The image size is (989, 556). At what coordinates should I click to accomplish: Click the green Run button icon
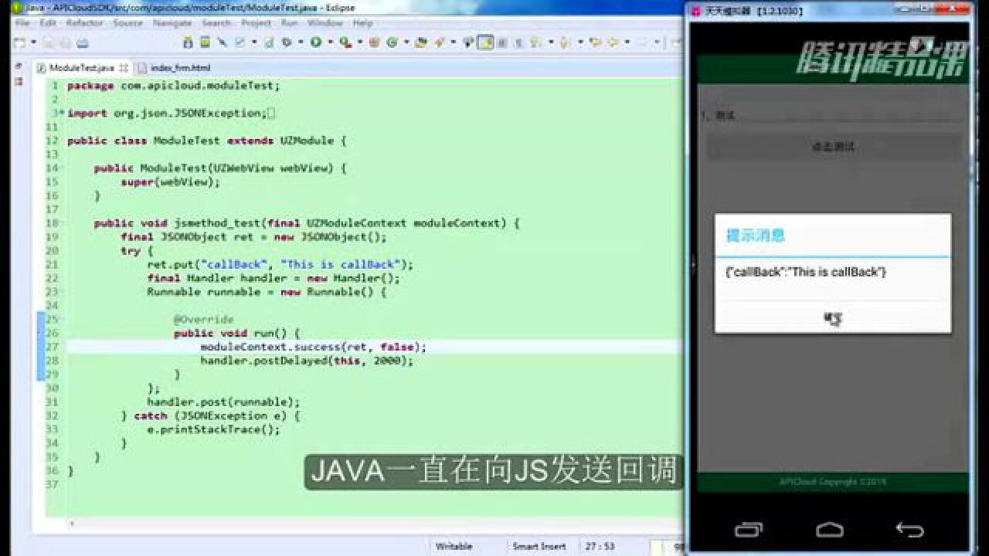[x=317, y=42]
